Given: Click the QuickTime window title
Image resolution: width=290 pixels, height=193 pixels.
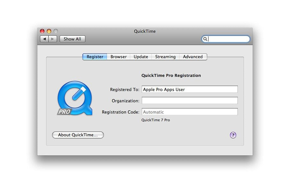Looking at the screenshot, I should pos(145,31).
